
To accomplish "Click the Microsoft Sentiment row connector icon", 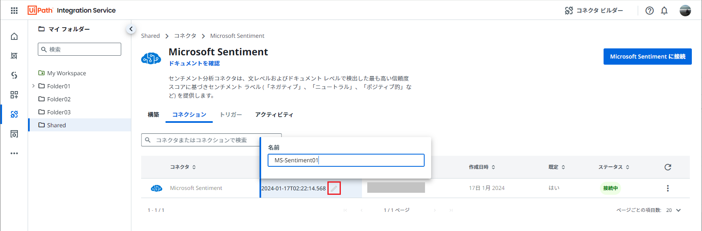I will click(x=157, y=188).
